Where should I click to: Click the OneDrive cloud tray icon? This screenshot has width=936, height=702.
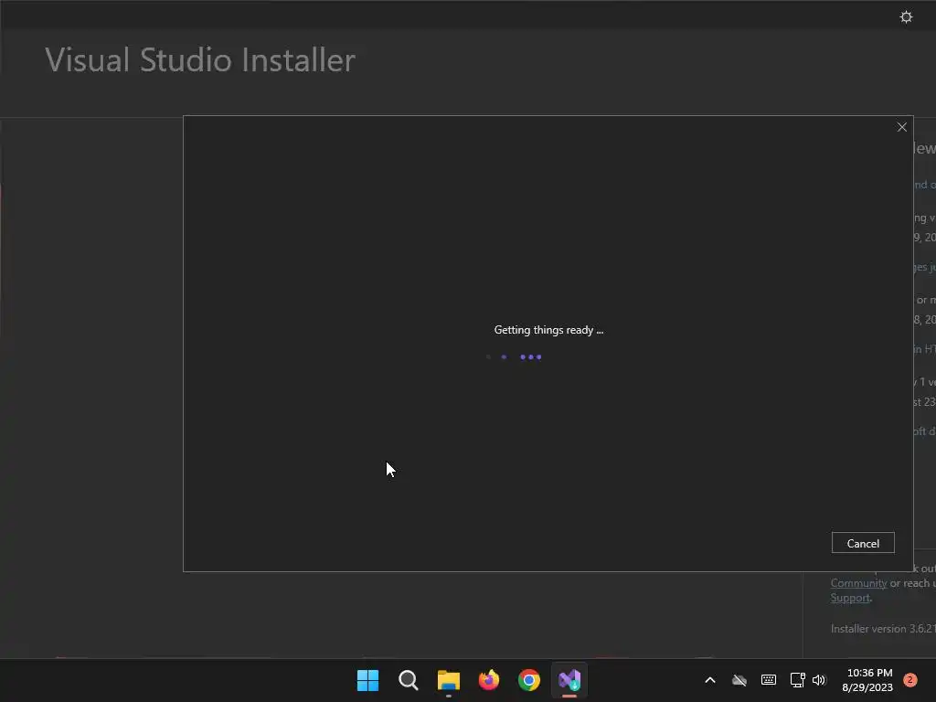coord(739,680)
